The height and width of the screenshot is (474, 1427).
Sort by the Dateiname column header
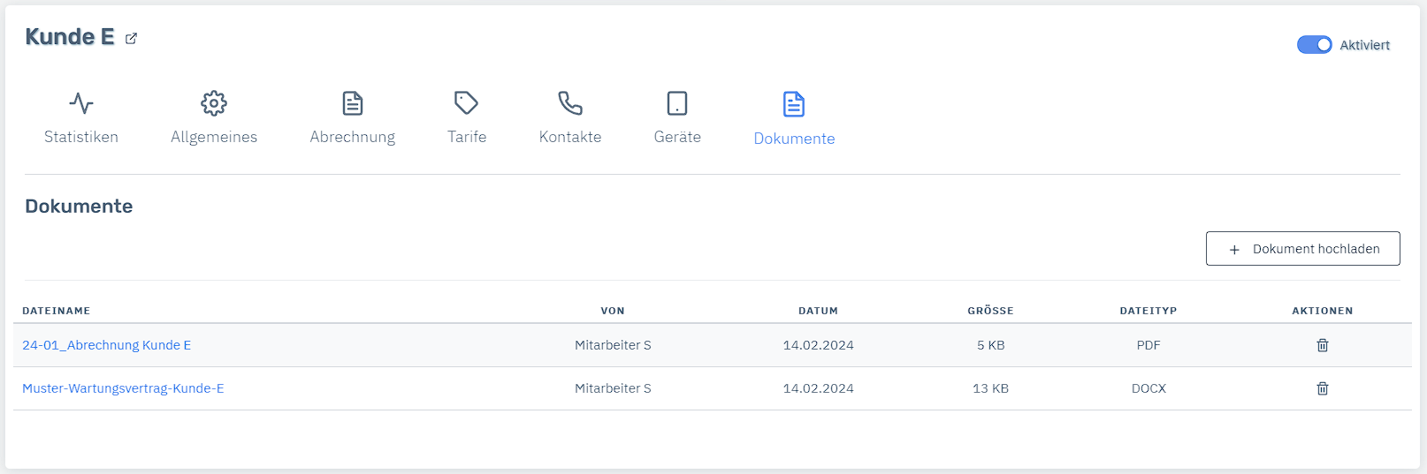[x=57, y=311]
